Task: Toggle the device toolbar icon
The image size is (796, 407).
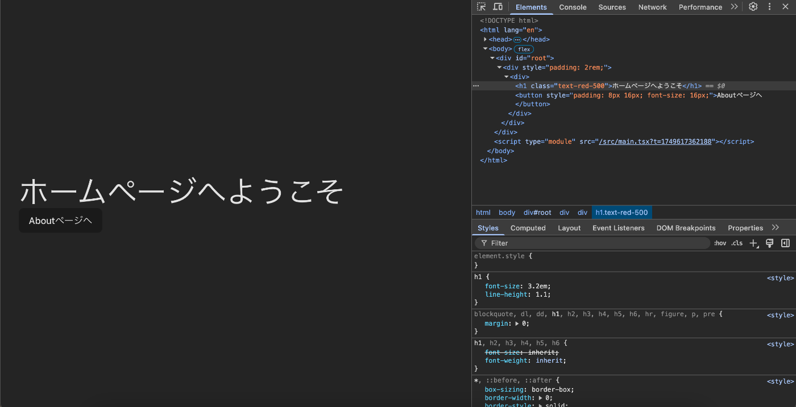Action: click(x=498, y=7)
